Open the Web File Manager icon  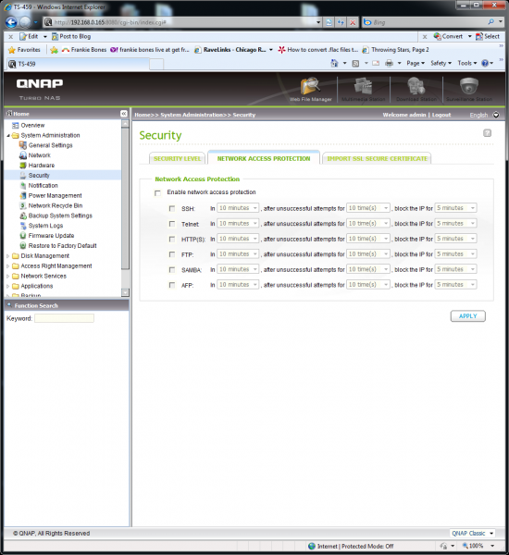[310, 90]
